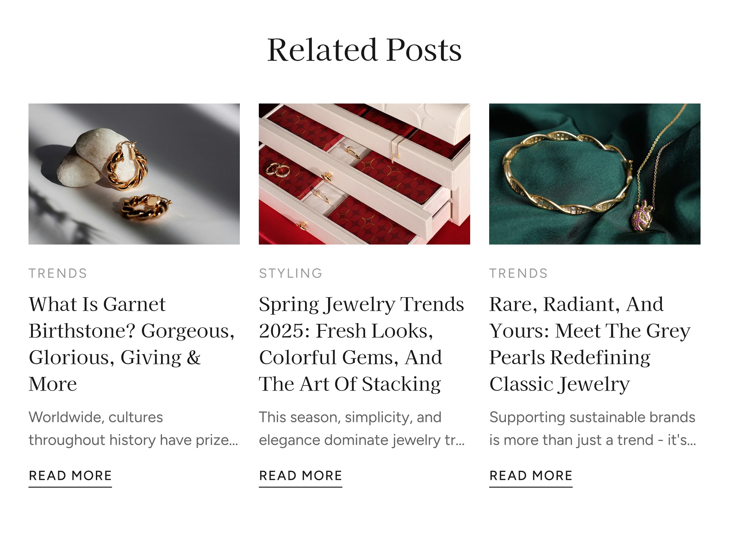Viewport: 729px width, 547px height.
Task: Click READ MORE under the Grey Pearls post
Action: (x=531, y=475)
